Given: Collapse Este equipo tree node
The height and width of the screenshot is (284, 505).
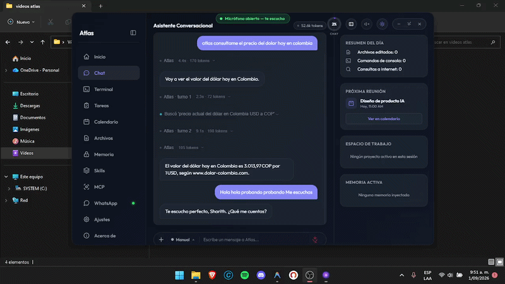Looking at the screenshot, I should pos(6,177).
